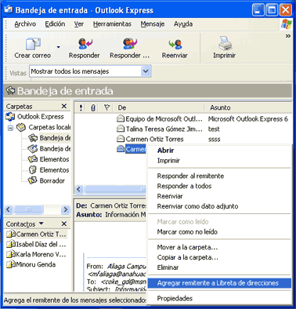Open the Ayuda menu
296x309 pixels.
tap(183, 24)
